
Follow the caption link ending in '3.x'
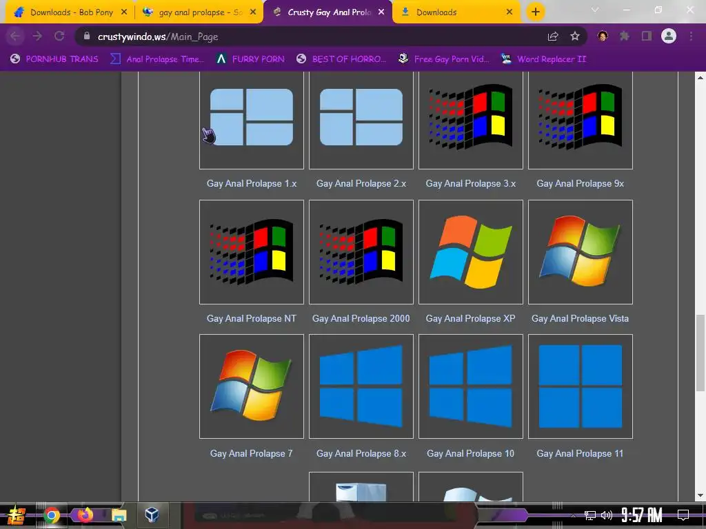[470, 183]
